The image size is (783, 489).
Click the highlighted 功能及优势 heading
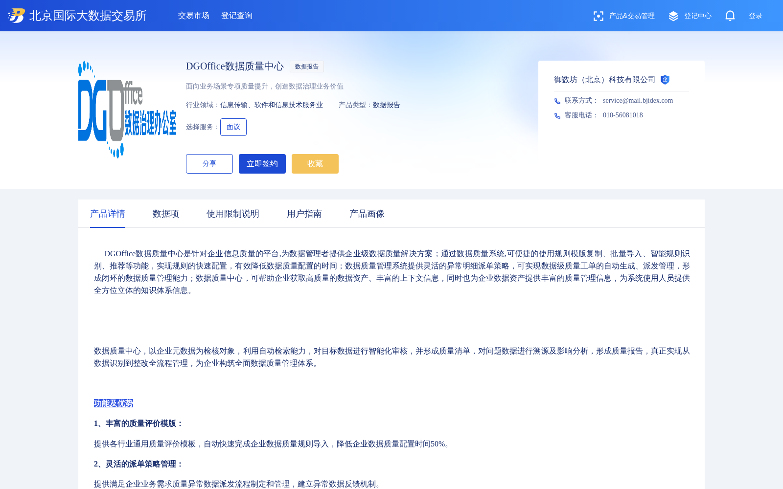click(114, 403)
